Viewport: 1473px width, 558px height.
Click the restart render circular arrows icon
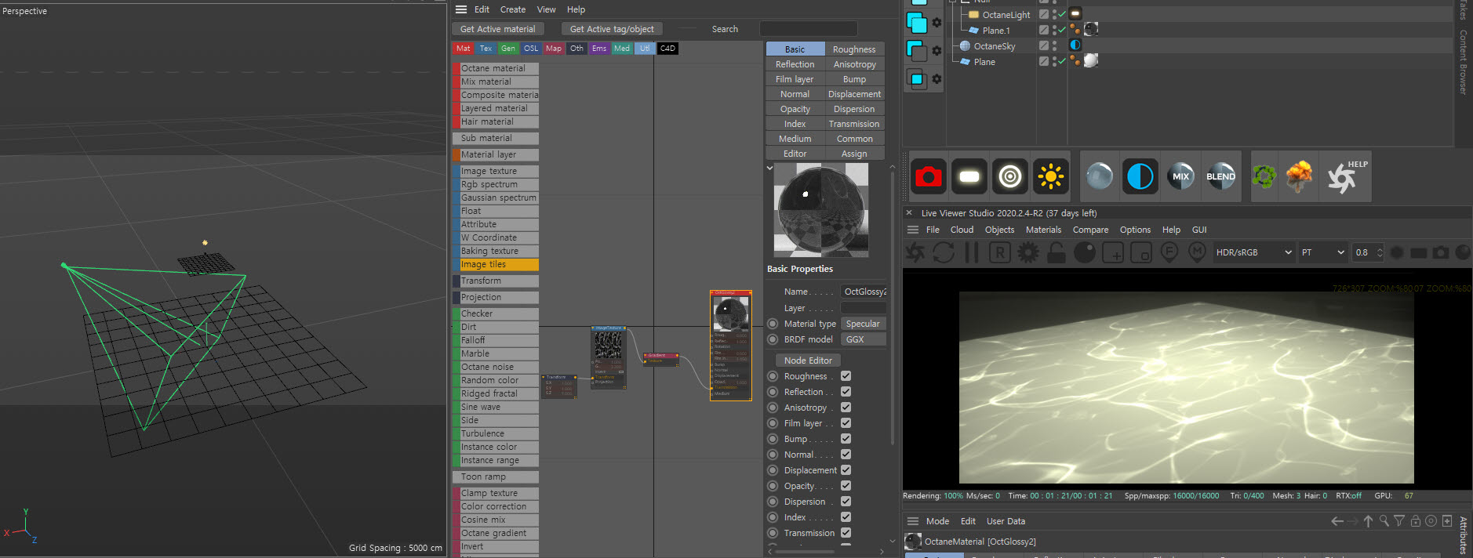click(944, 252)
